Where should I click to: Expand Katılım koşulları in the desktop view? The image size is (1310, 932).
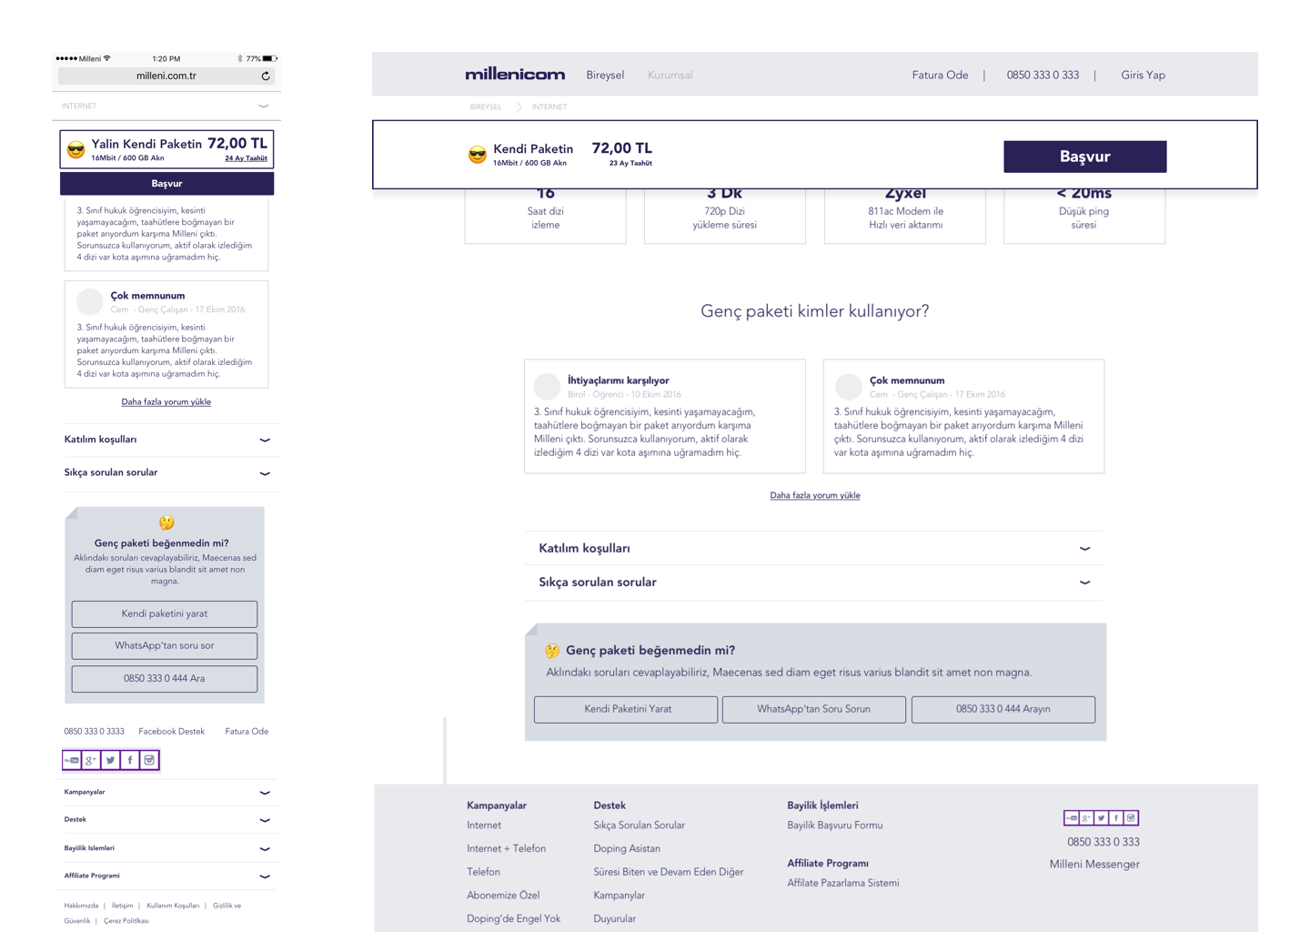tap(814, 549)
